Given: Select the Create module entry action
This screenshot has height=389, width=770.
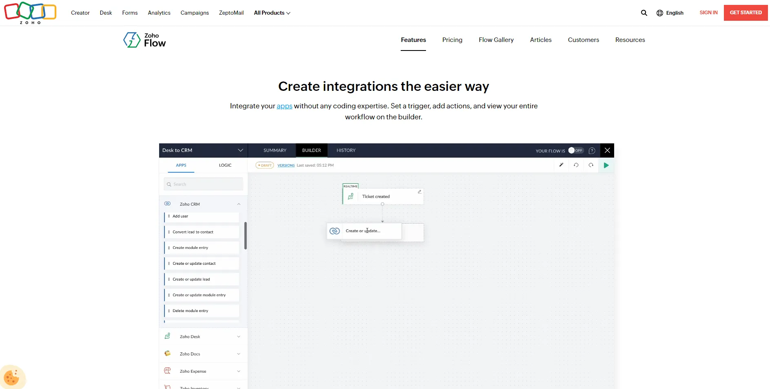Looking at the screenshot, I should click(x=202, y=248).
